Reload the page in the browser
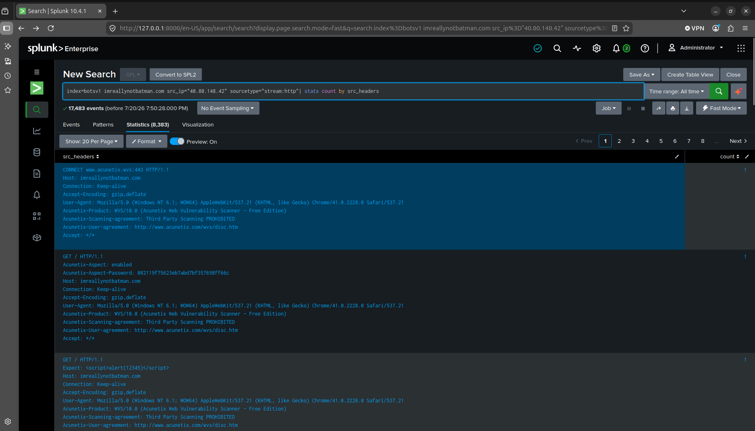 [51, 28]
